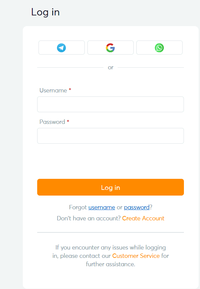Click the green WhatsApp phone logo

(x=159, y=48)
